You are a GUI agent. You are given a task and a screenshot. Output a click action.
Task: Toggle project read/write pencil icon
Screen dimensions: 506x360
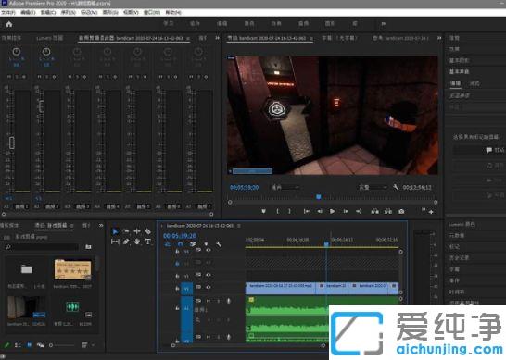[6, 345]
